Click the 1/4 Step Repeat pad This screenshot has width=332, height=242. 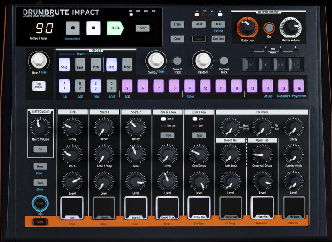tap(250, 64)
